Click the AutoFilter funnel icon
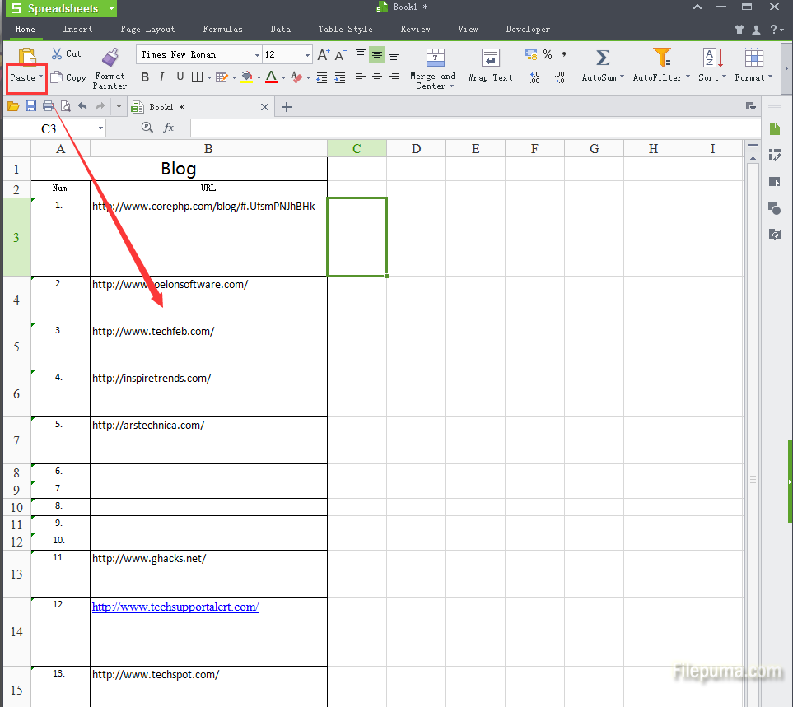 pyautogui.click(x=661, y=58)
